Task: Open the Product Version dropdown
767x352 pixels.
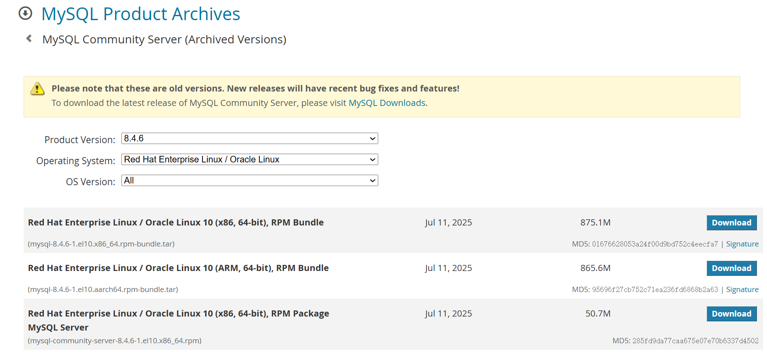Action: (x=249, y=138)
